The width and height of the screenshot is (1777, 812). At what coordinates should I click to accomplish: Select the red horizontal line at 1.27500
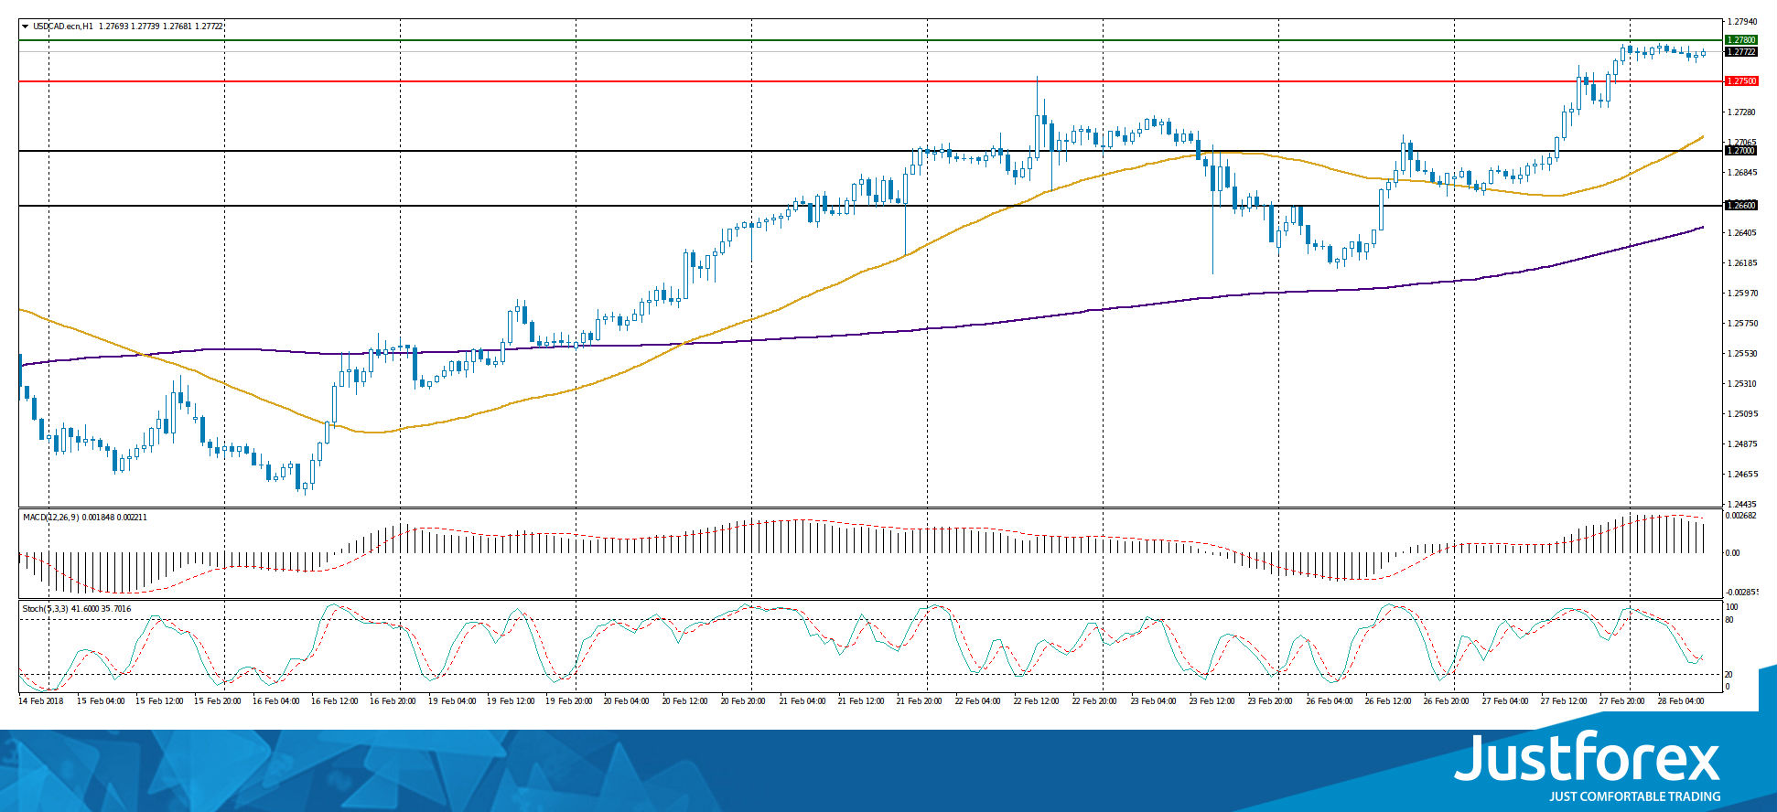pos(869,81)
